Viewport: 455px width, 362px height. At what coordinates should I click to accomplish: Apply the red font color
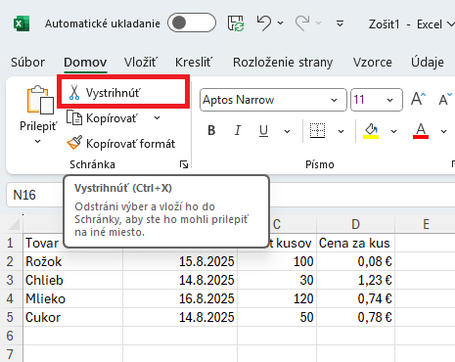click(421, 131)
